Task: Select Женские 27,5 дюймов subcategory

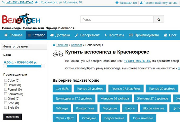Action: click(x=152, y=98)
